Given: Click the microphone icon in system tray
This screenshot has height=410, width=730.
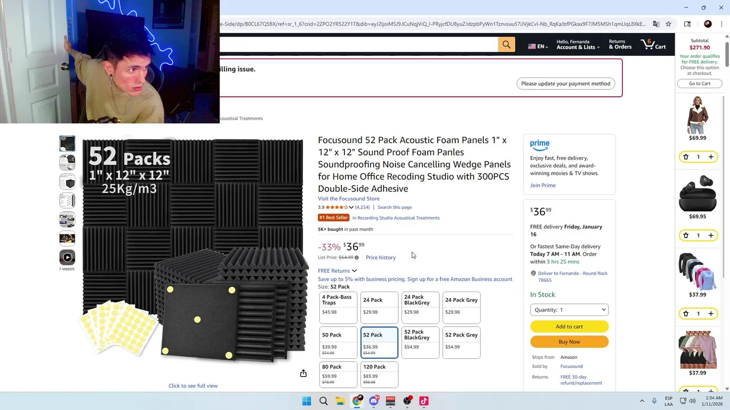Looking at the screenshot, I should coord(654,401).
